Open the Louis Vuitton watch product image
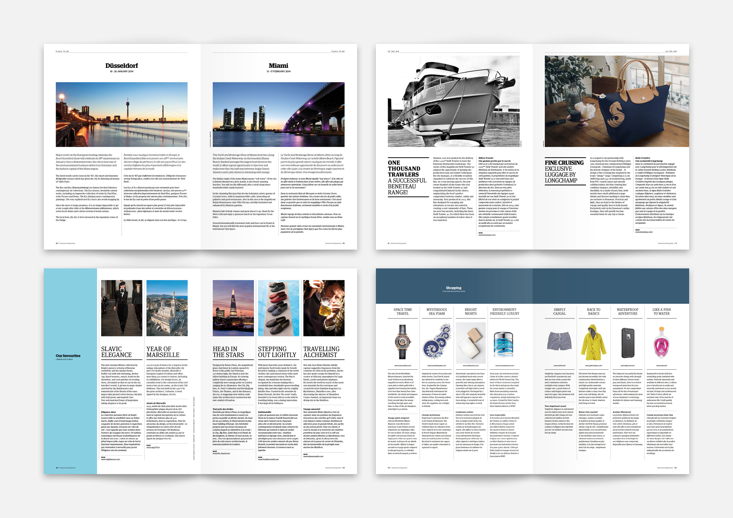Viewport: 733px width, 518px height. (x=403, y=342)
